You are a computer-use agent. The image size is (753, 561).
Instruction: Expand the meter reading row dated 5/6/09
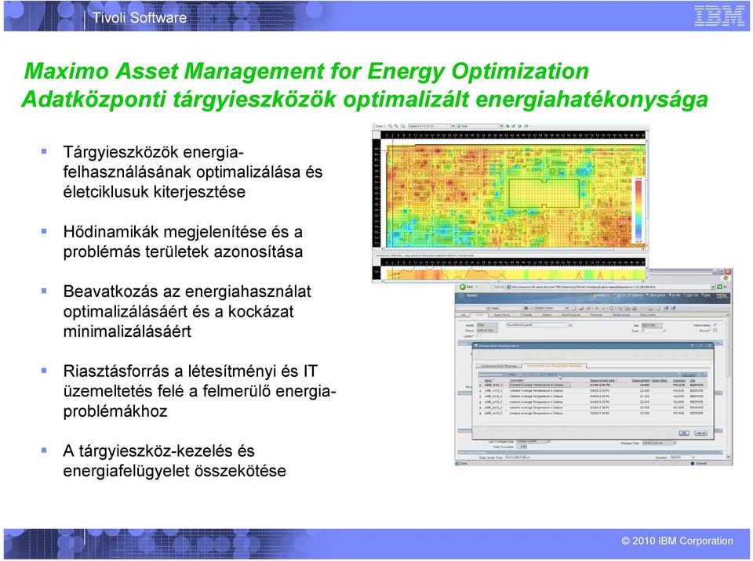click(x=480, y=391)
